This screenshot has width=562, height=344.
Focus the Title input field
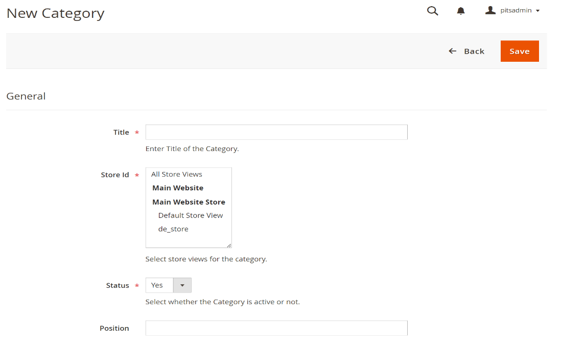point(276,132)
